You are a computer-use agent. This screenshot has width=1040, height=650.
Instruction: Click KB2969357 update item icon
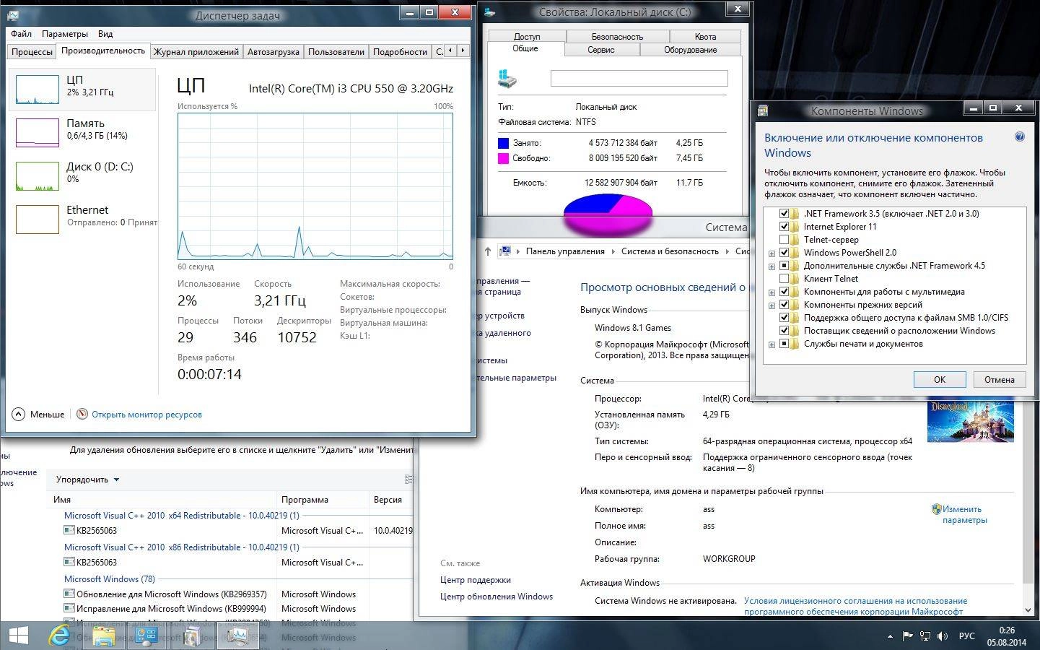click(x=69, y=594)
